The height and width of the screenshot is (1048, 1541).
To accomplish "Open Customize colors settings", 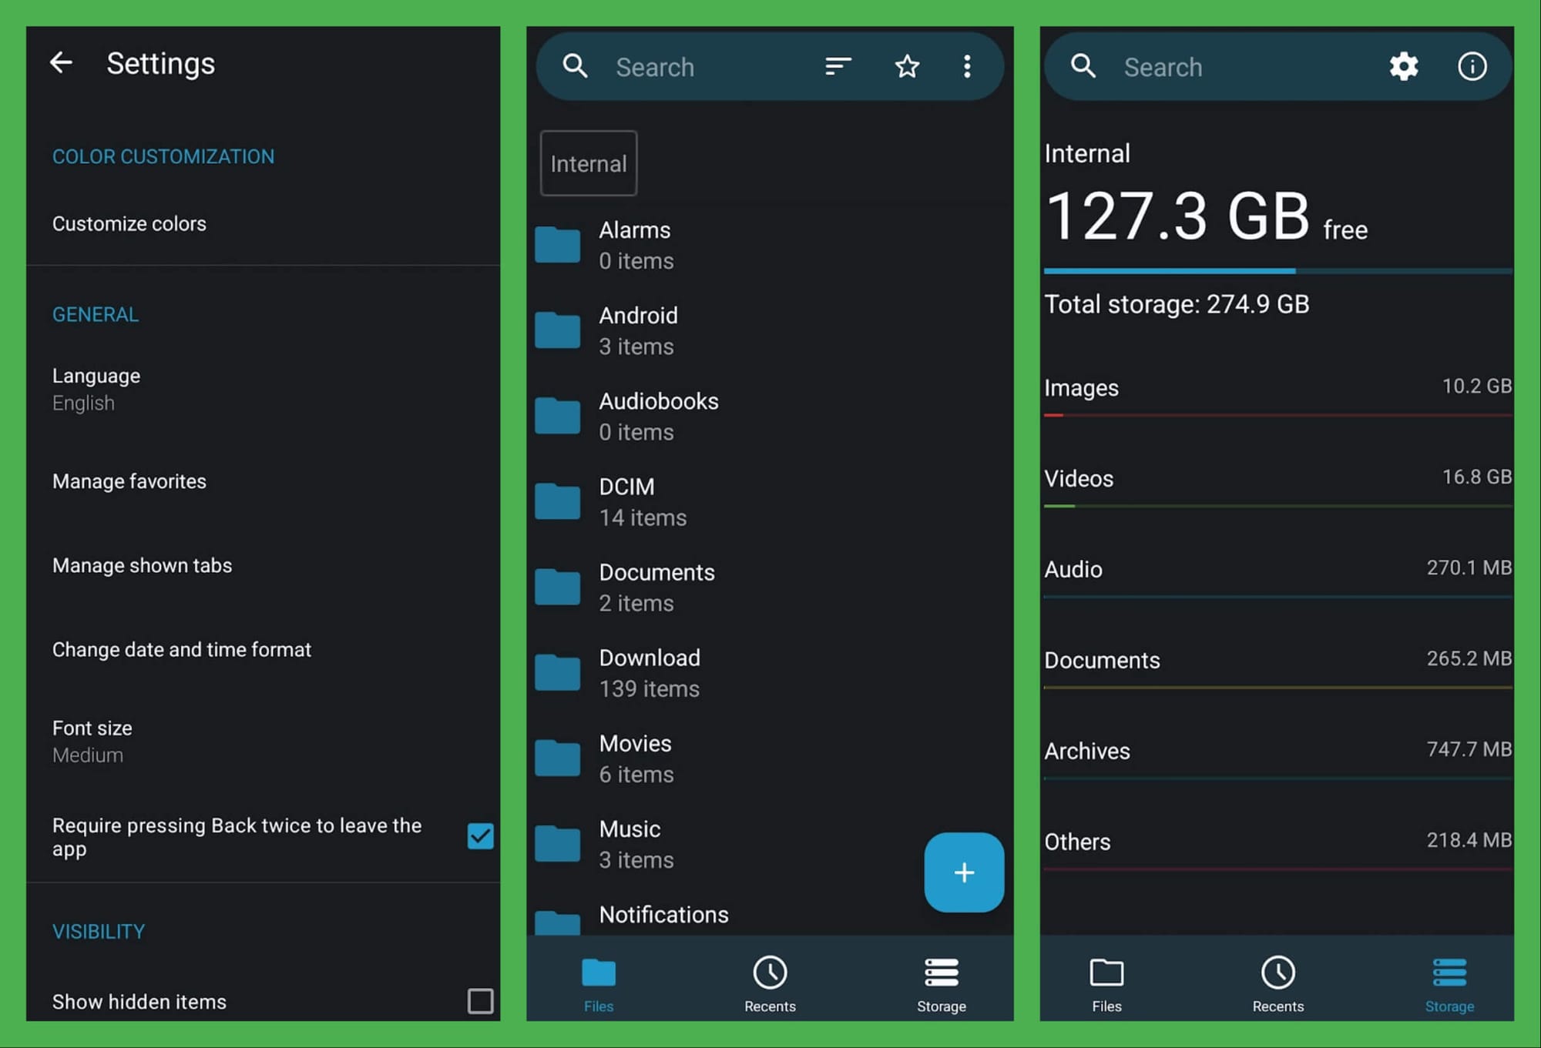I will (129, 223).
